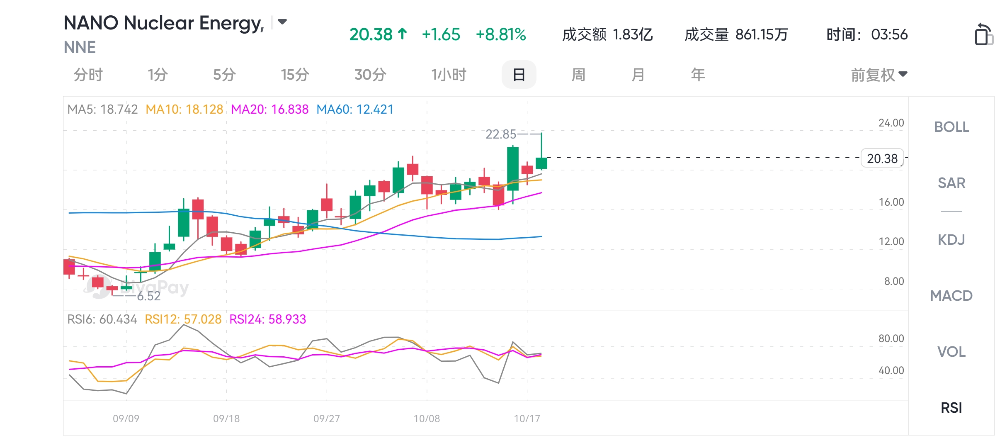The width and height of the screenshot is (995, 448).
Task: Click the 时间: 03:56 label
Action: 867,34
